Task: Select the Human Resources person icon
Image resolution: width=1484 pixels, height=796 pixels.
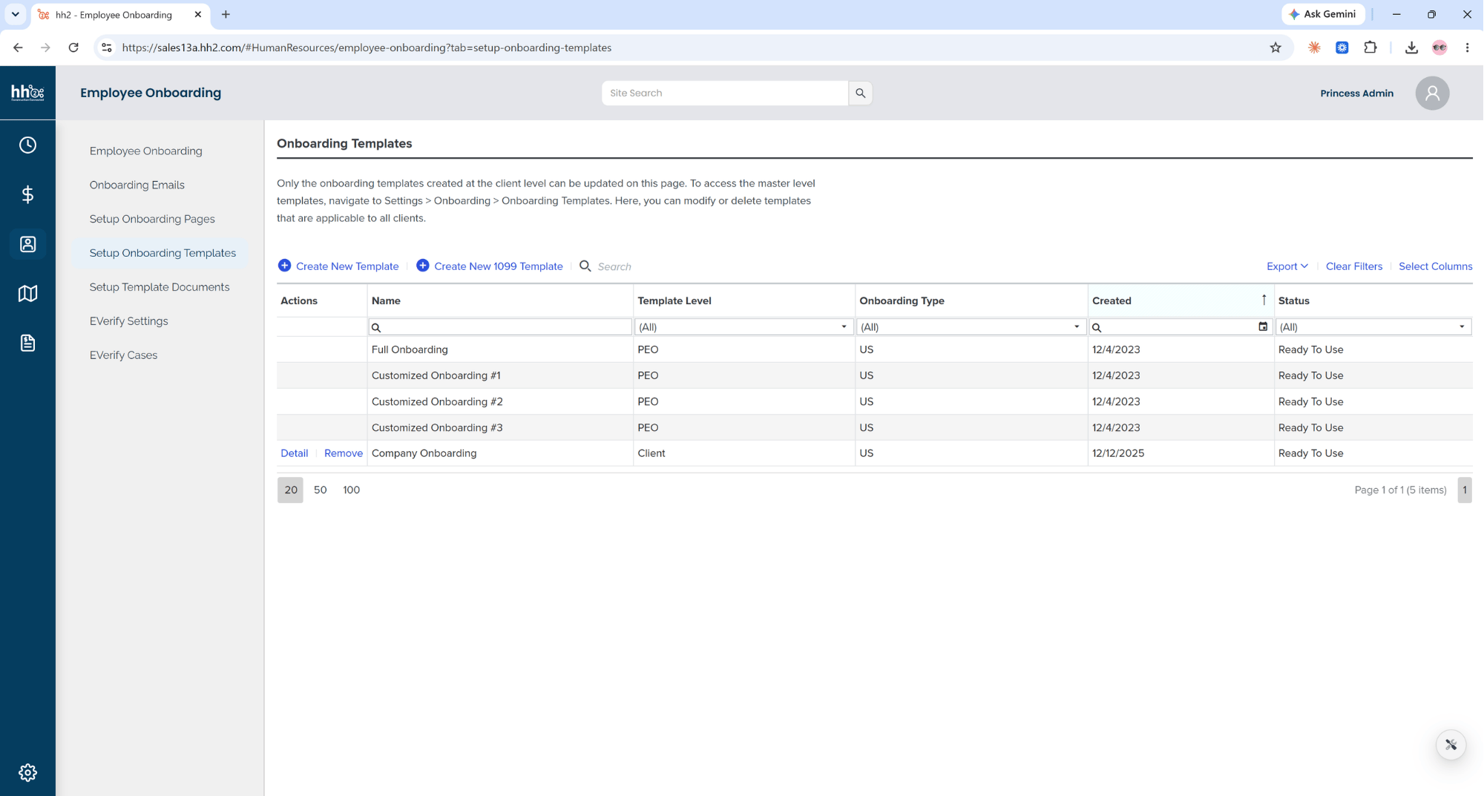Action: click(x=27, y=244)
